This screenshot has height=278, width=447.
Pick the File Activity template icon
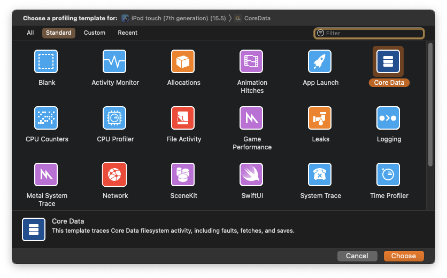point(183,118)
